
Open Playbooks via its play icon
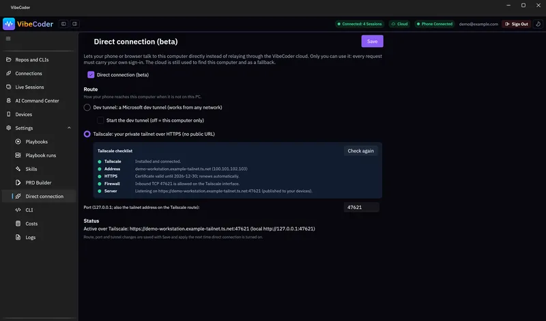(x=18, y=141)
